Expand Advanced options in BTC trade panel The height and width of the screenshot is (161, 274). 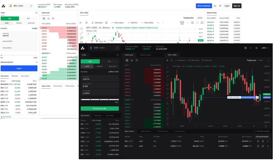[x=19, y=62]
